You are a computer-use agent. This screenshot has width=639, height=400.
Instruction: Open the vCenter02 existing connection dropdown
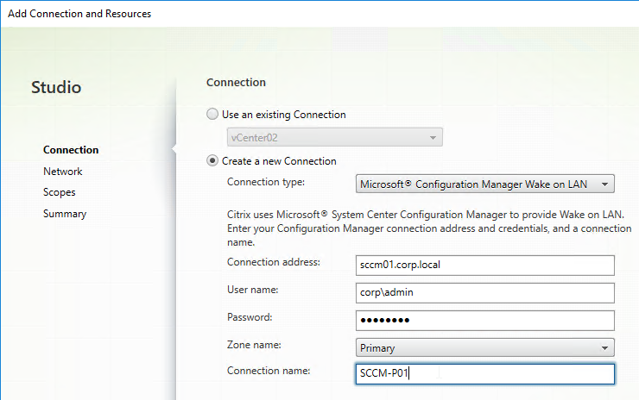334,138
